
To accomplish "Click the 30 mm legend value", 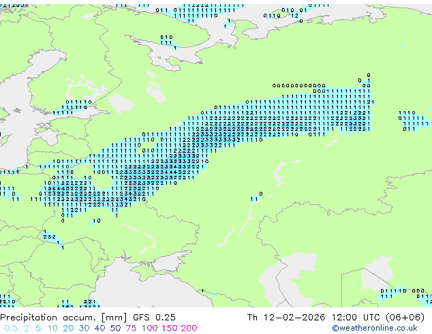I will click(84, 329).
